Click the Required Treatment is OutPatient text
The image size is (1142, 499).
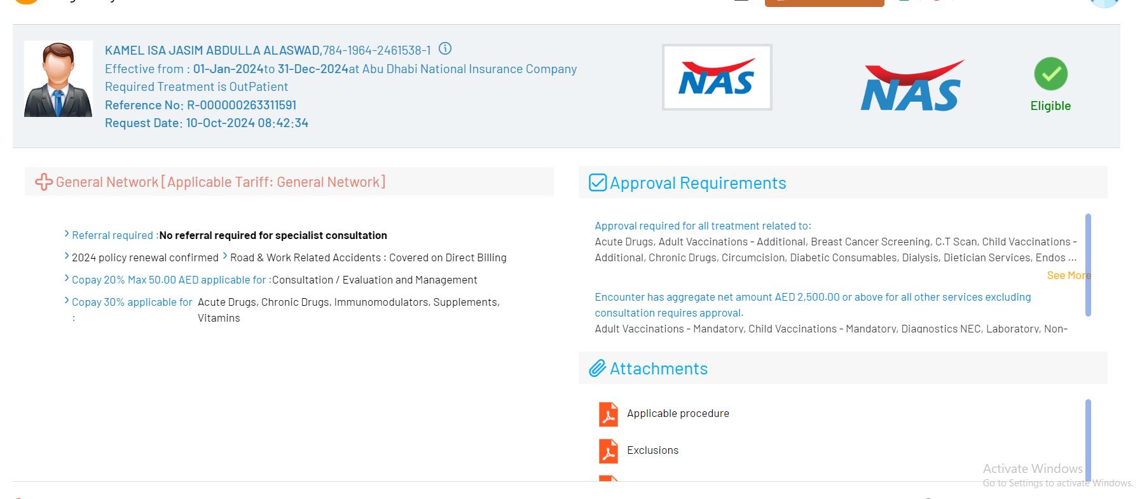point(196,86)
